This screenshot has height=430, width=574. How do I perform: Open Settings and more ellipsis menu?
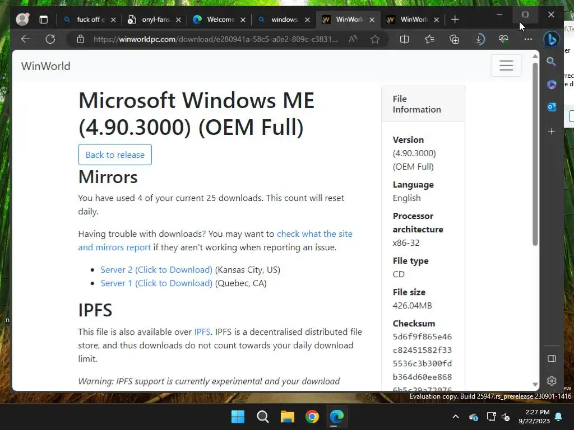point(528,39)
